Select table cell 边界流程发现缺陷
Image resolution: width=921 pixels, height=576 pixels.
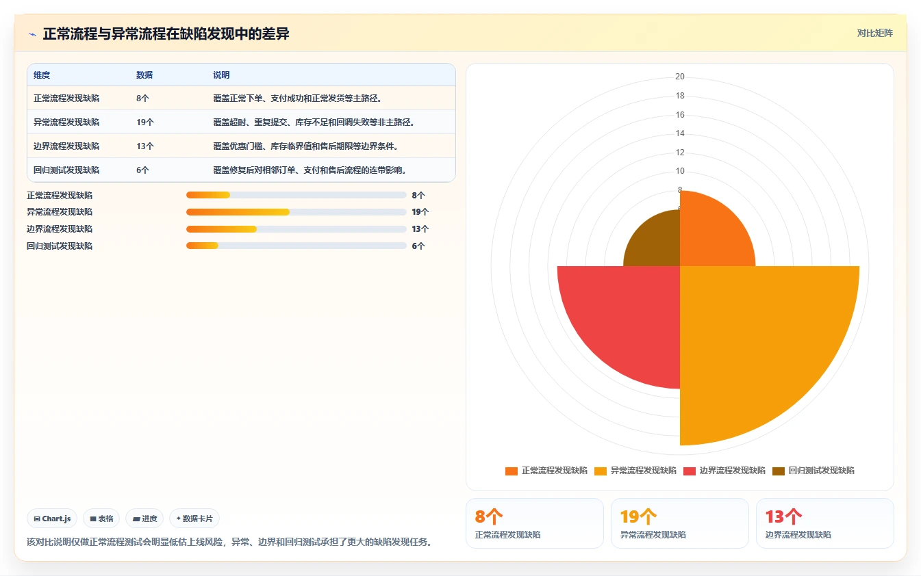[66, 146]
